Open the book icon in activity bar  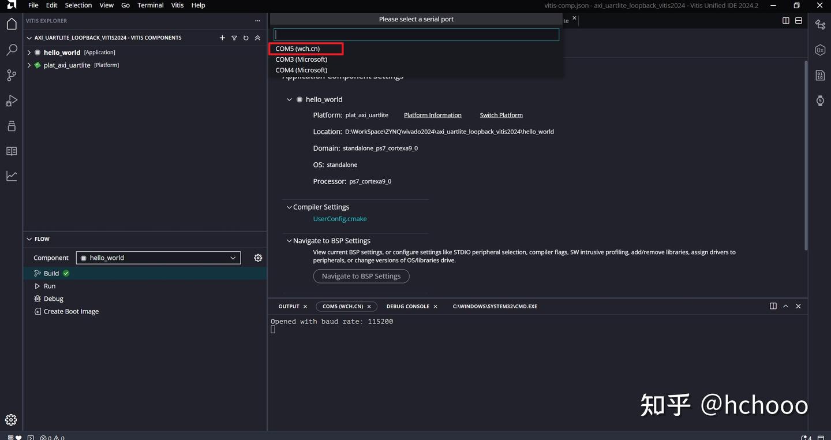pyautogui.click(x=12, y=151)
